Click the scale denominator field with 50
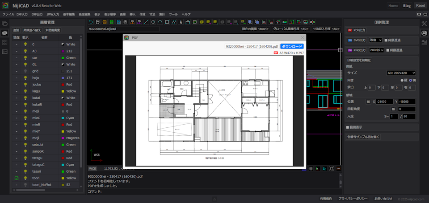Viewport: 429px width, 203px height. 409,116
